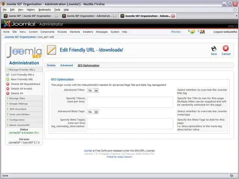
Task: Switch to the first Firefox tab Joomla SEF
Action: (31, 16)
